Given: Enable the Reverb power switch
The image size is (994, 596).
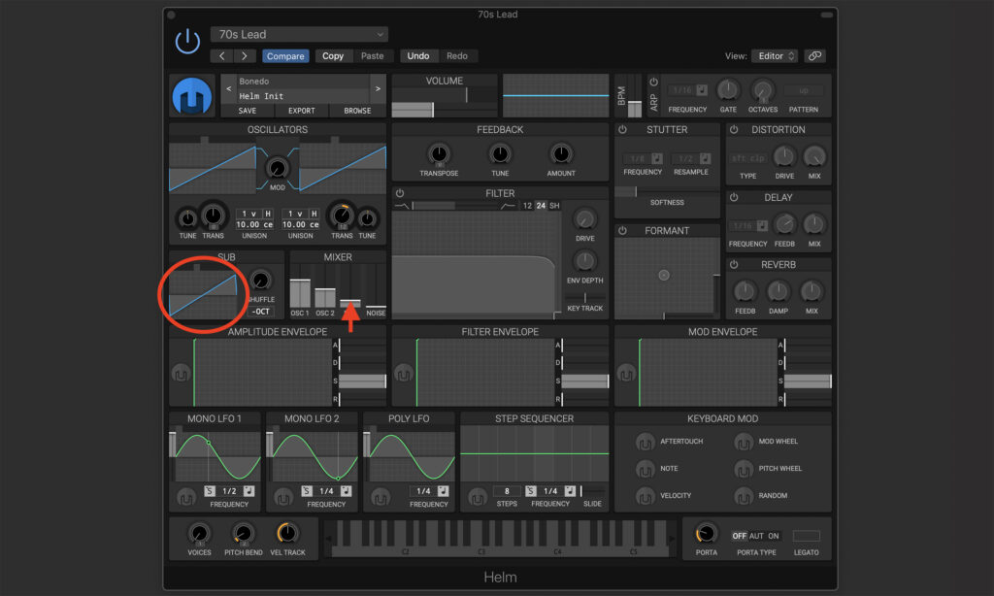Looking at the screenshot, I should click(x=734, y=264).
